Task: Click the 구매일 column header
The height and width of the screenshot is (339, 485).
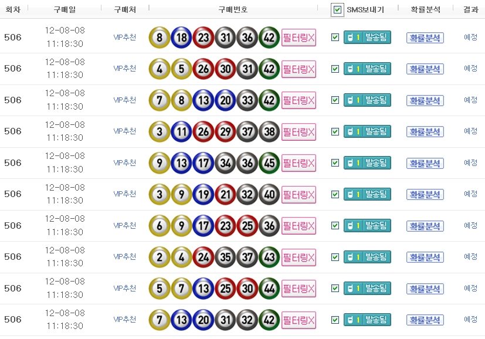Action: pyautogui.click(x=65, y=9)
